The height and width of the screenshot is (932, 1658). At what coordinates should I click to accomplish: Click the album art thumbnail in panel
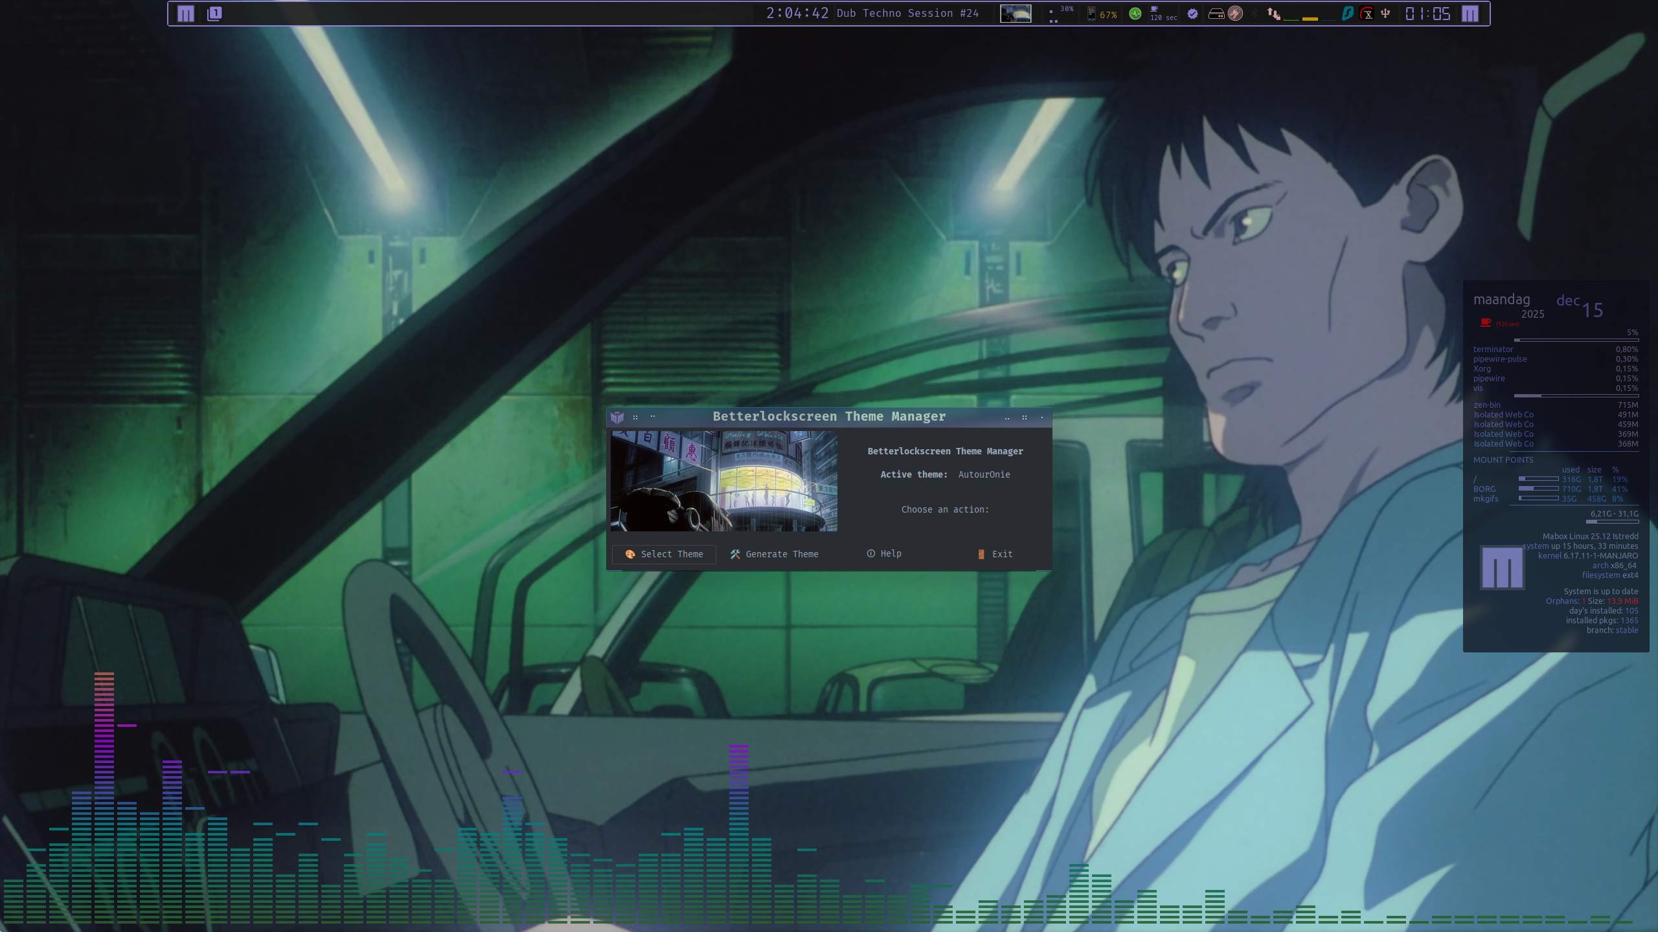[1016, 14]
